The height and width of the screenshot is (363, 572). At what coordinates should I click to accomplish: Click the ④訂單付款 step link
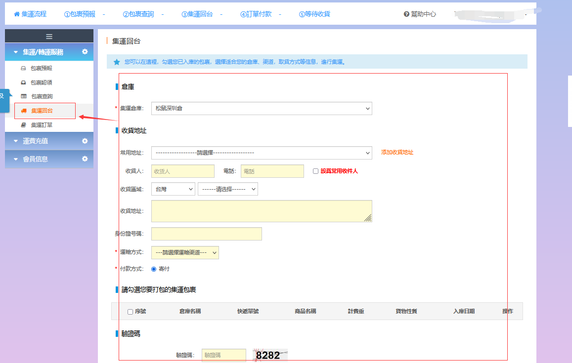pyautogui.click(x=256, y=14)
